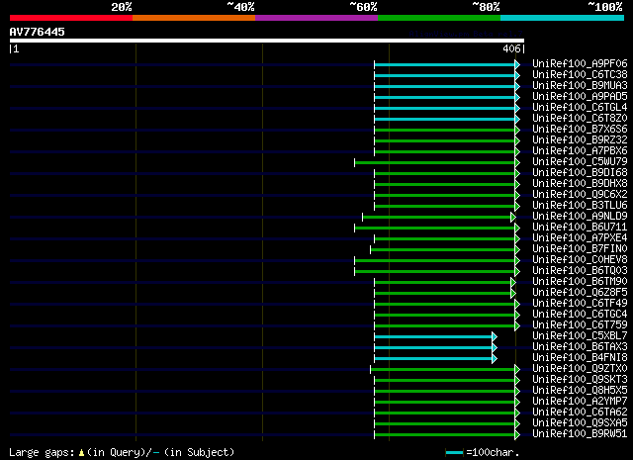Select the UniRef100_C6TGC4 label
Viewport: 633px width, 460px height.
pos(580,315)
